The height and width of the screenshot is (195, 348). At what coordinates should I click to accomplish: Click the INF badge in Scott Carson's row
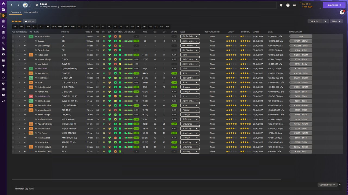pos(31,36)
